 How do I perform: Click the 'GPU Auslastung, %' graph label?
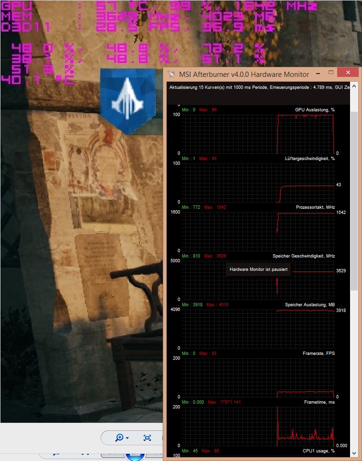pyautogui.click(x=315, y=110)
